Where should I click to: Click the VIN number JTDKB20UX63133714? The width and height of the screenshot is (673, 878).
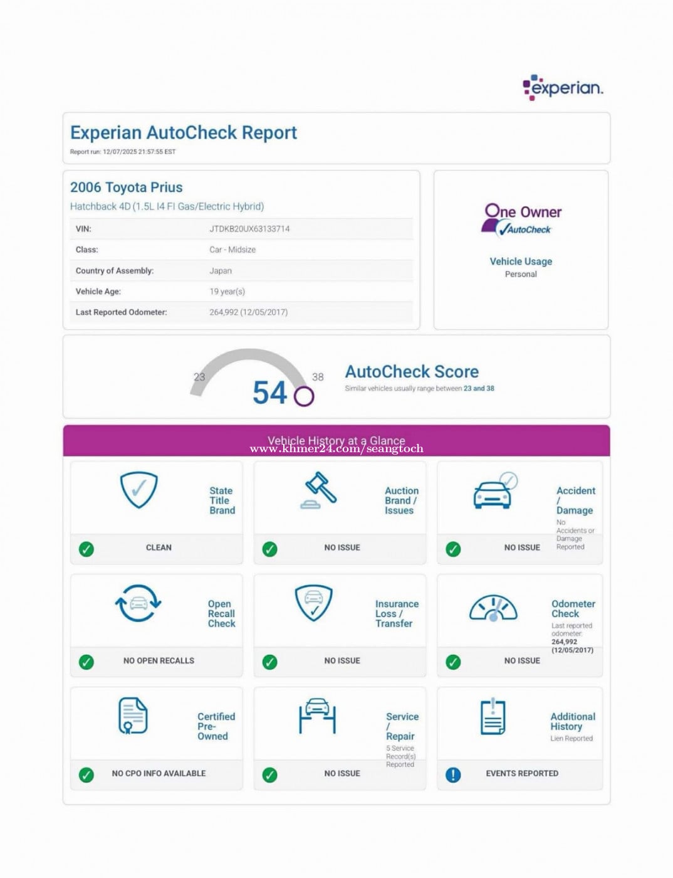point(249,229)
